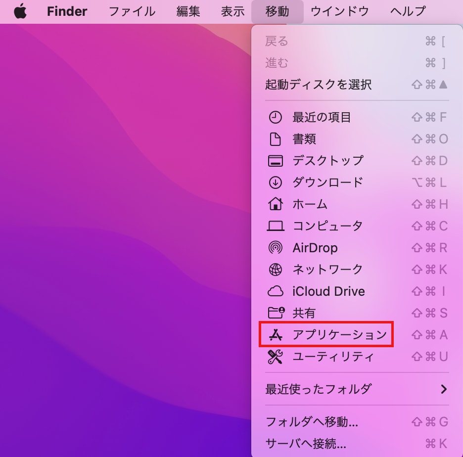The height and width of the screenshot is (457, 463).
Task: Select 最近の項目 menu entry
Action: click(357, 117)
